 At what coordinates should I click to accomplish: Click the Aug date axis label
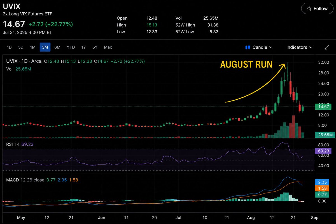point(251,218)
